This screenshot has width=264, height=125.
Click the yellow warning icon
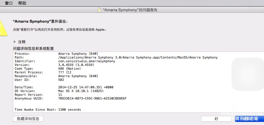point(3,28)
